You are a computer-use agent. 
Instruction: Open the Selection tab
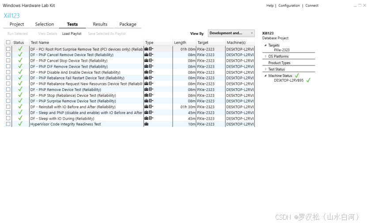point(45,24)
